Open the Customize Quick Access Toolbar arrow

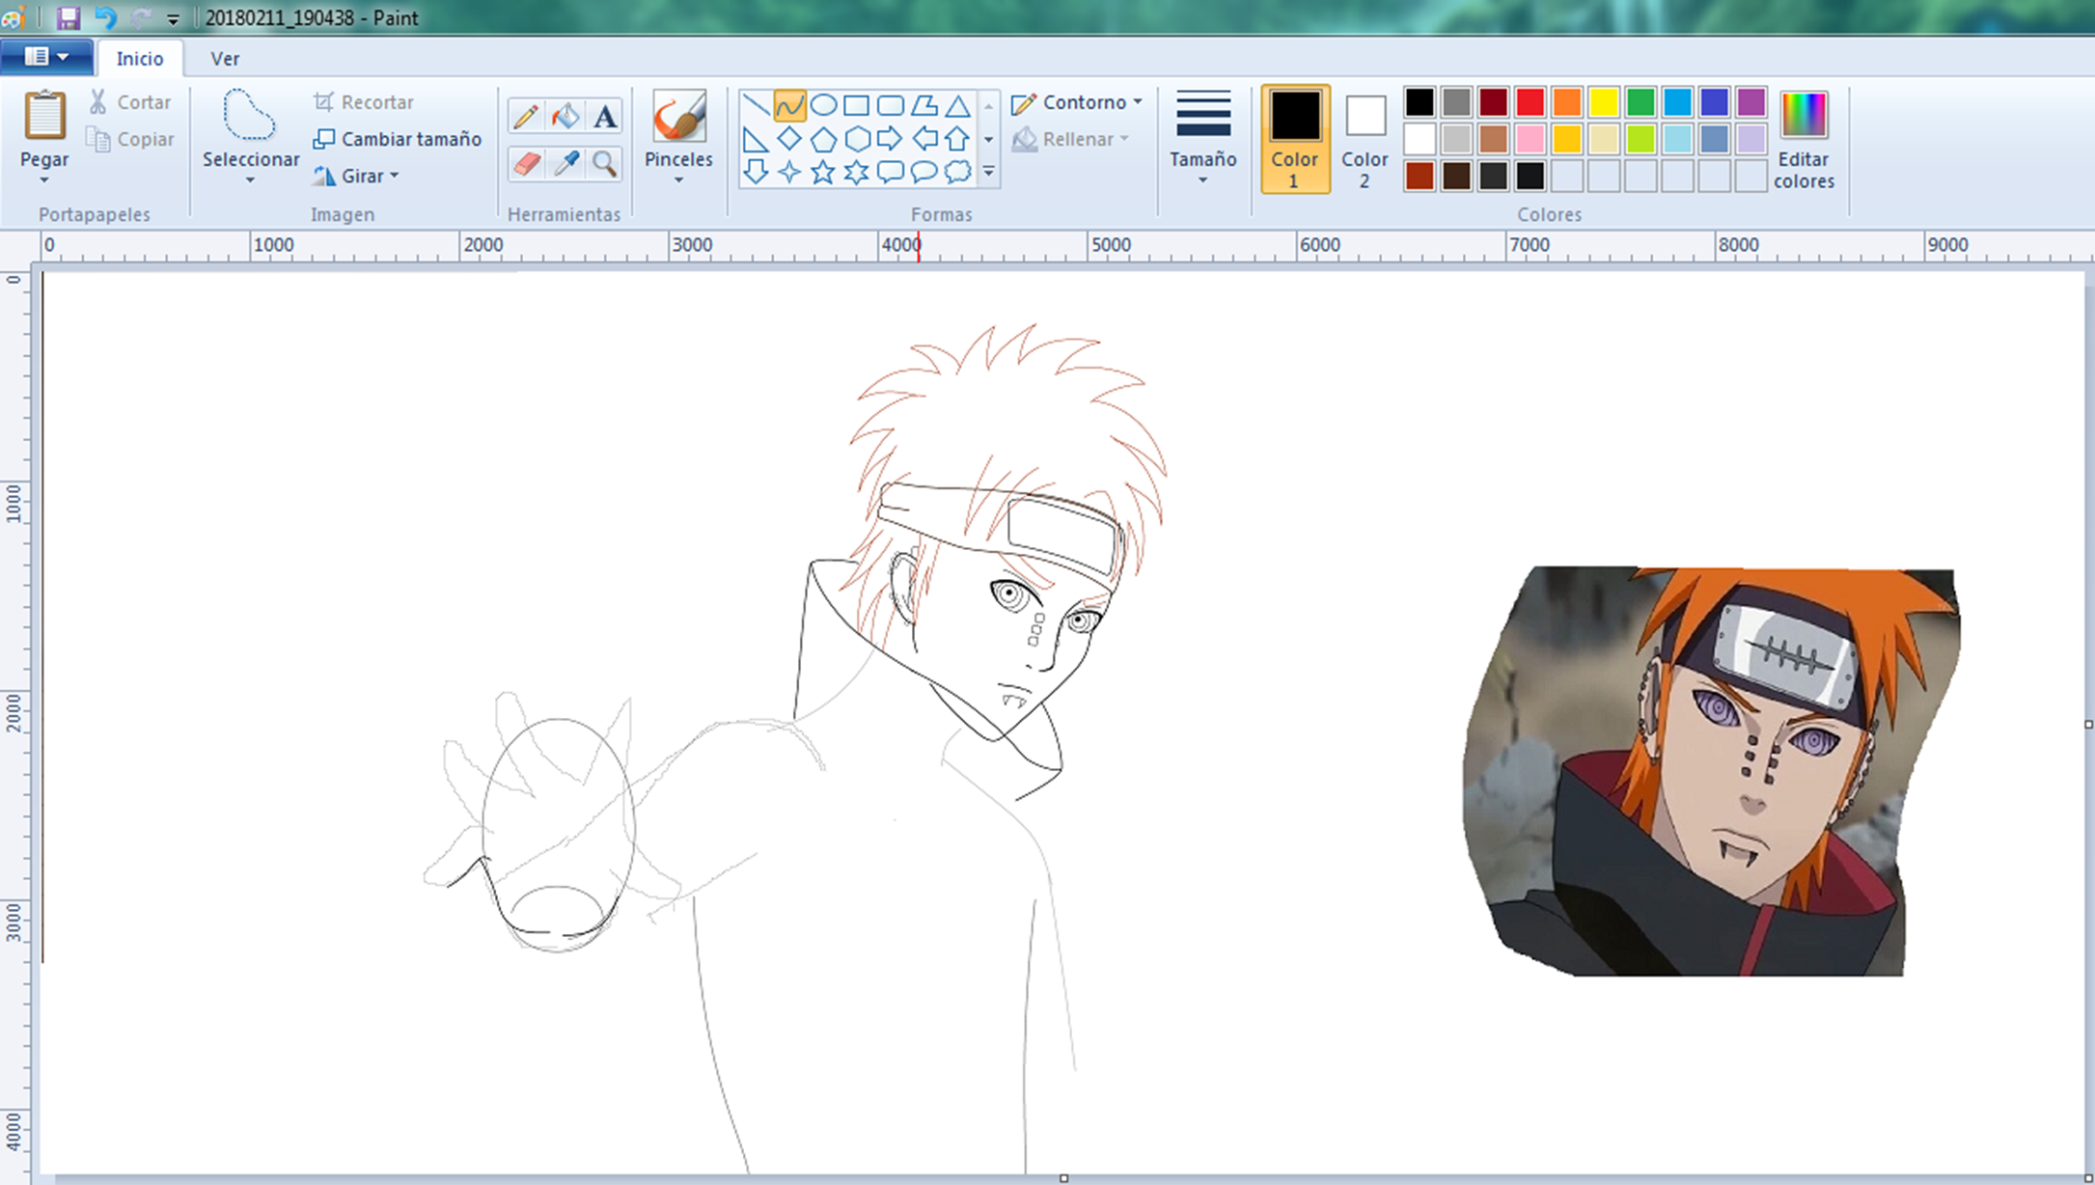pos(173,18)
